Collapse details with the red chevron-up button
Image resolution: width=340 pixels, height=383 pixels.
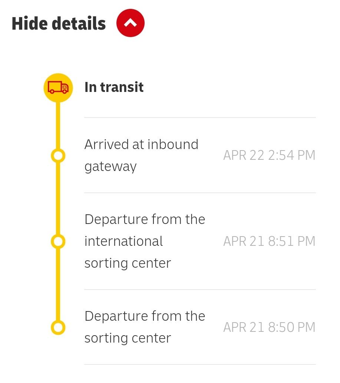coord(131,23)
